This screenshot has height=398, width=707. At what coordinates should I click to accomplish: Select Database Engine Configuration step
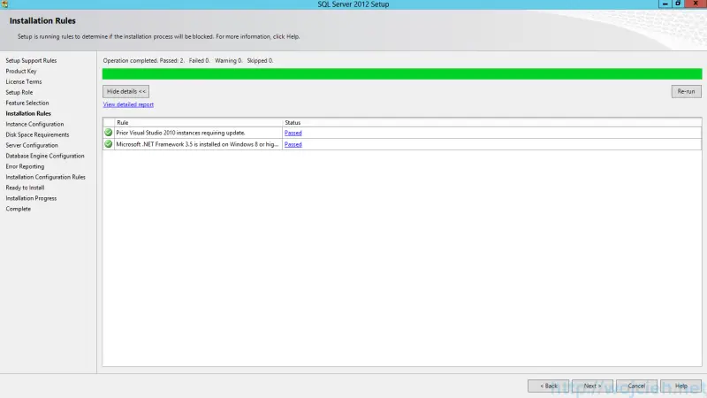coord(45,157)
